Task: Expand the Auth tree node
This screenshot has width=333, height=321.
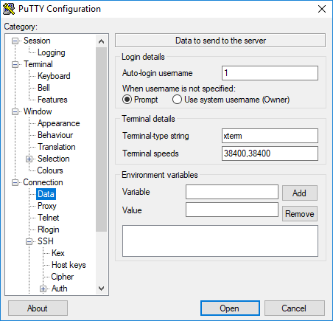Action: pyautogui.click(x=43, y=289)
